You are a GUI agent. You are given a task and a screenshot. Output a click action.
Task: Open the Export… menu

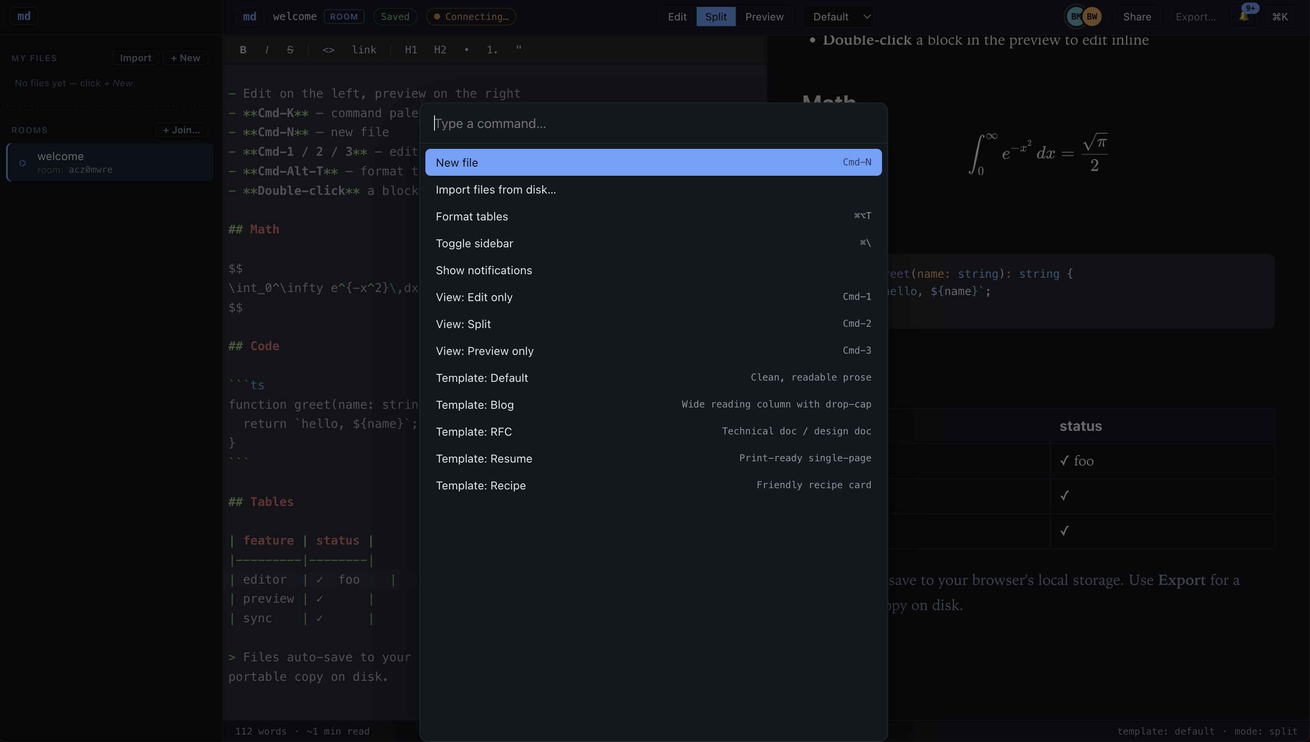1195,16
